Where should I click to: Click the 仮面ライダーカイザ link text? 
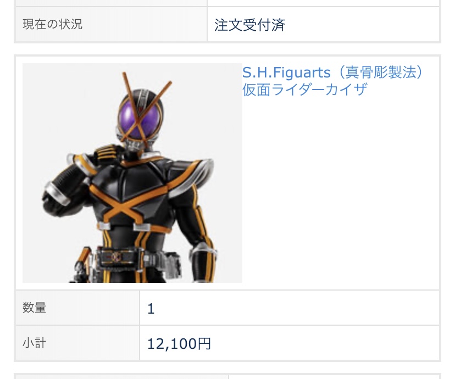[305, 90]
